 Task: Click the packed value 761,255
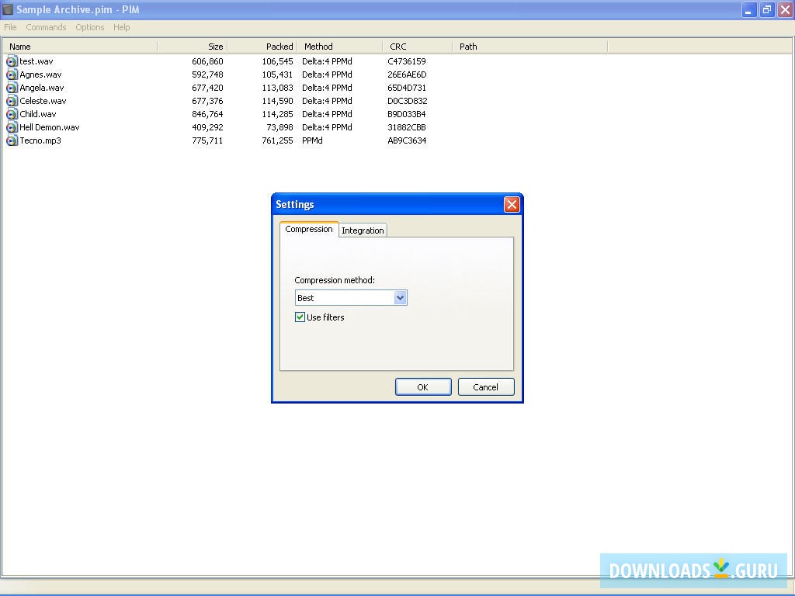click(x=277, y=140)
